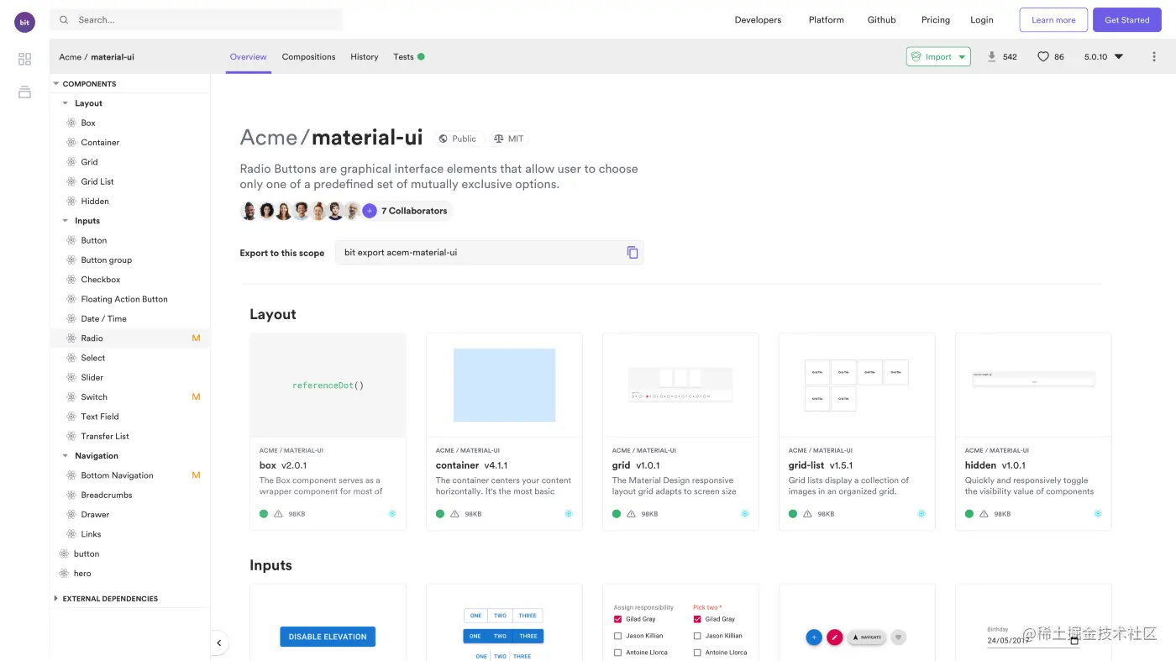Open the container component preview thumbnail
1176x661 pixels.
click(504, 385)
